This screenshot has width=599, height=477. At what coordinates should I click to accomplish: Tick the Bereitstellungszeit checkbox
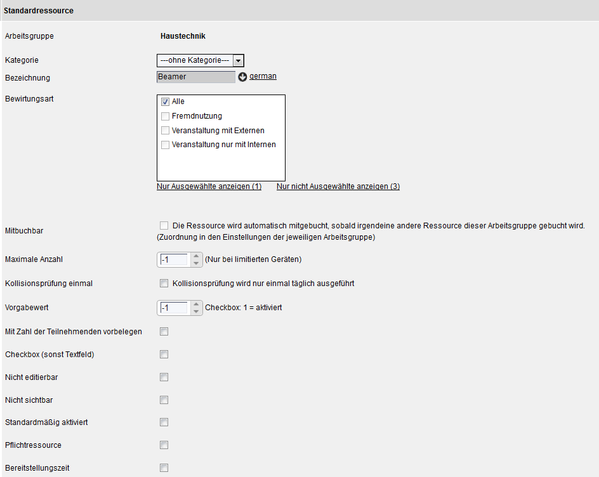tap(164, 468)
